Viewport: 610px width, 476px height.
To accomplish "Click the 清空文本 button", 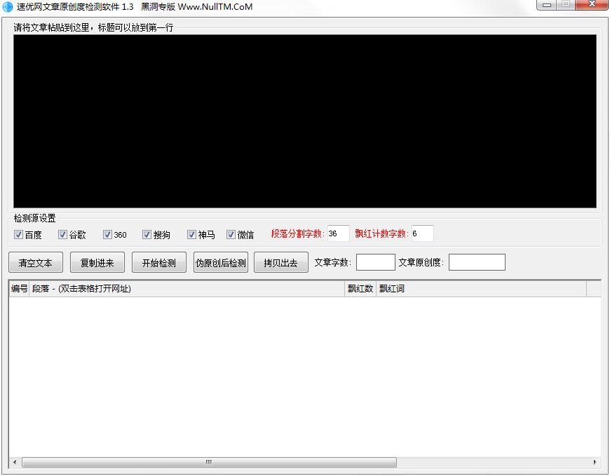I will pyautogui.click(x=36, y=262).
